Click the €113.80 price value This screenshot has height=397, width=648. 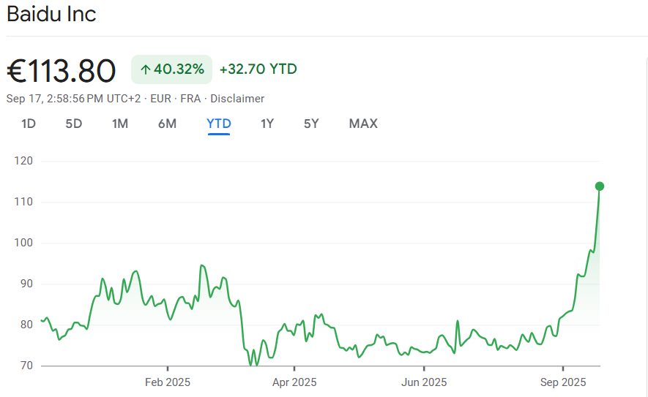(62, 71)
